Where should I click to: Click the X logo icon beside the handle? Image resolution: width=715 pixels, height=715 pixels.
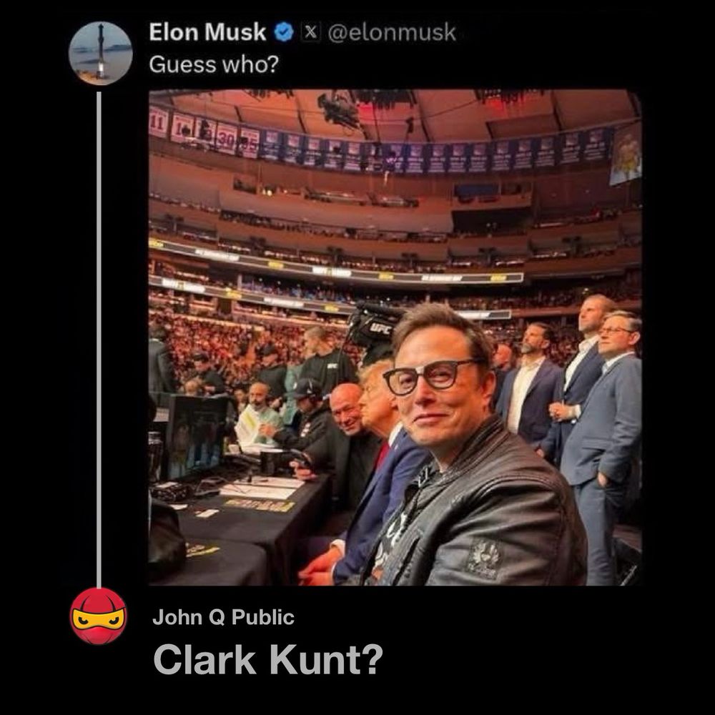point(310,32)
